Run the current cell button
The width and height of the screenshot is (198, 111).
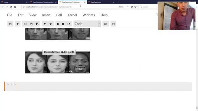click(58, 24)
